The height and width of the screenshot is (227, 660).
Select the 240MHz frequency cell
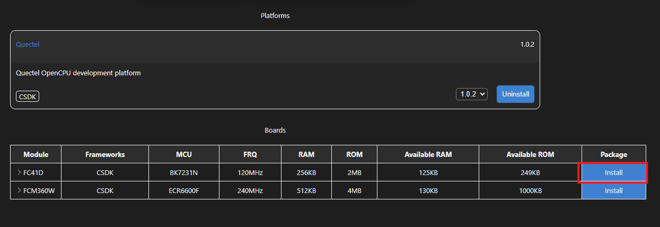click(250, 190)
